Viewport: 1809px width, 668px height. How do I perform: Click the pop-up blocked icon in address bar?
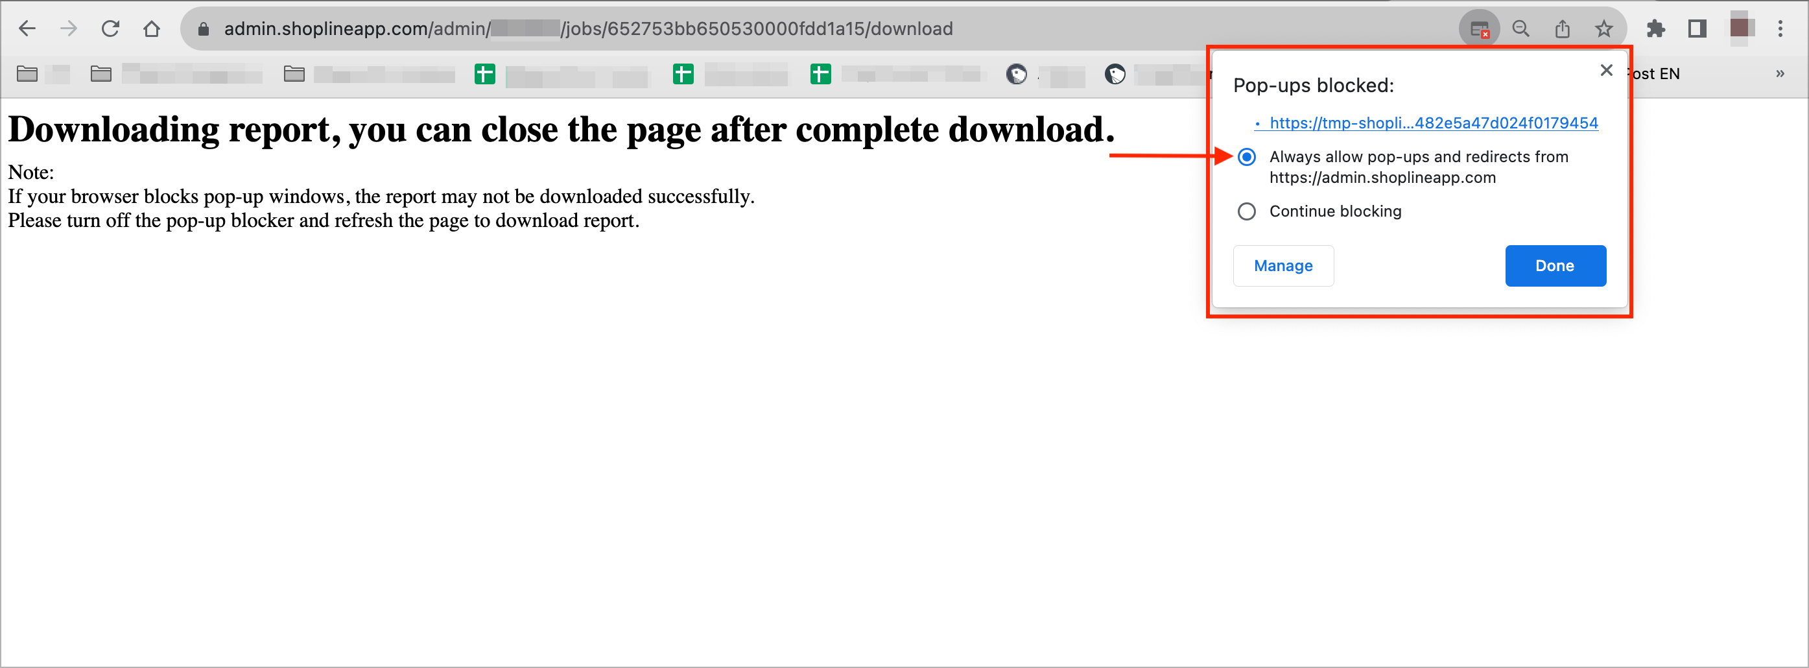tap(1479, 29)
